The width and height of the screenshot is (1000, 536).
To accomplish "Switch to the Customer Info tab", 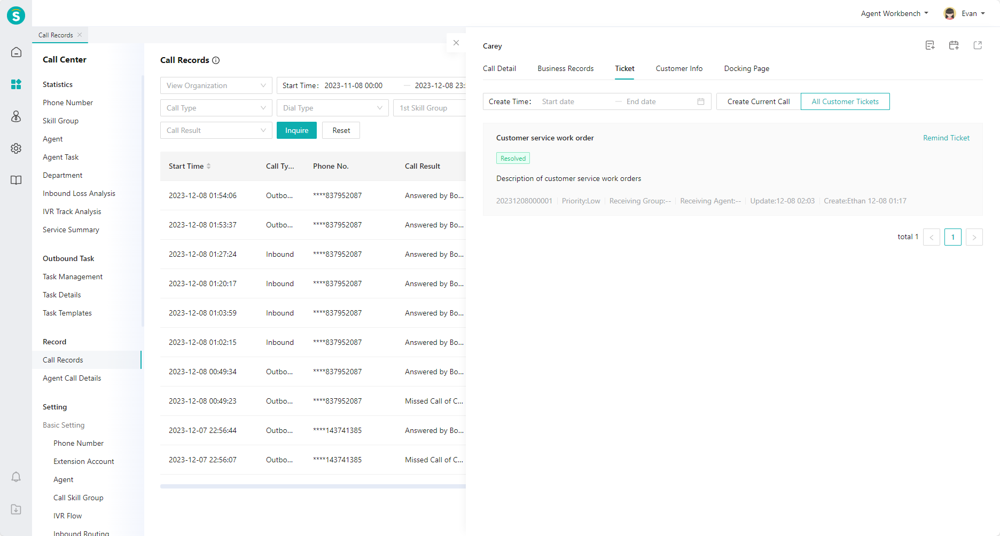I will (x=679, y=68).
